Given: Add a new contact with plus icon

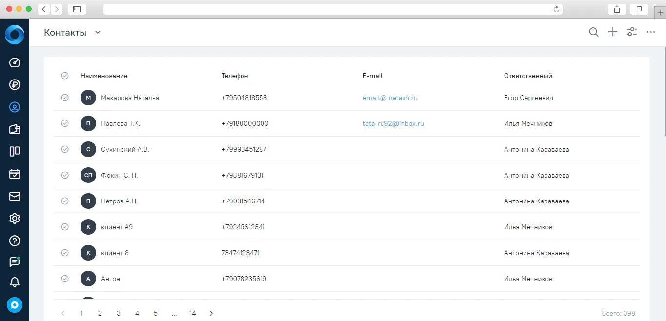Looking at the screenshot, I should coord(613,32).
